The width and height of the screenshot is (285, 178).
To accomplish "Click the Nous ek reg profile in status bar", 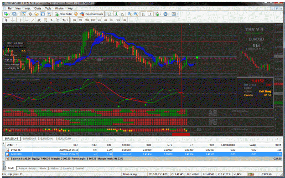I will coord(130,174).
